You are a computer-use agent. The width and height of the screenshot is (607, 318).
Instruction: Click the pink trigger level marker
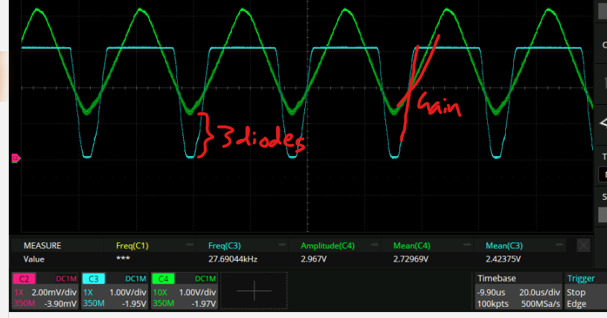point(16,158)
